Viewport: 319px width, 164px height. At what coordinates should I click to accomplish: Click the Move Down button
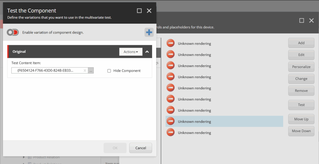pos(301,131)
